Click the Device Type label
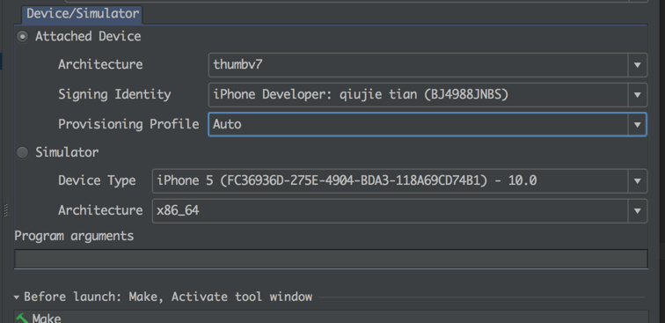 [x=97, y=180]
